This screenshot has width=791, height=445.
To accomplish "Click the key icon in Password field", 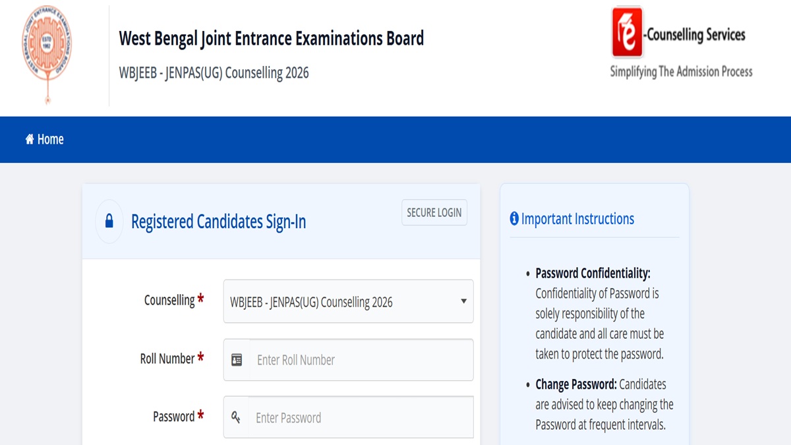I will click(x=236, y=417).
